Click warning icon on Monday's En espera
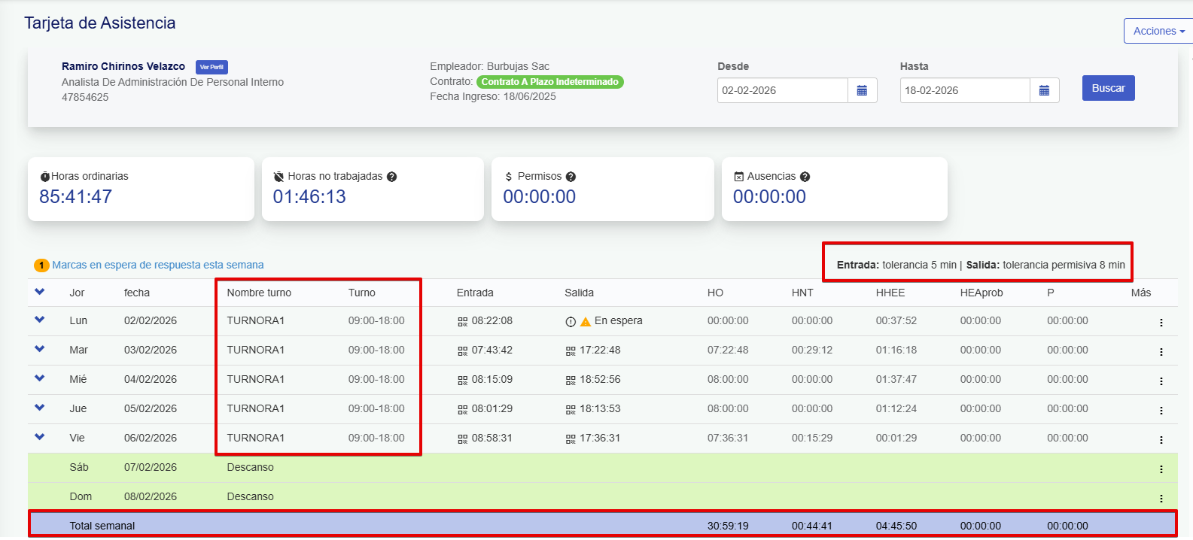This screenshot has width=1193, height=540. pos(585,321)
